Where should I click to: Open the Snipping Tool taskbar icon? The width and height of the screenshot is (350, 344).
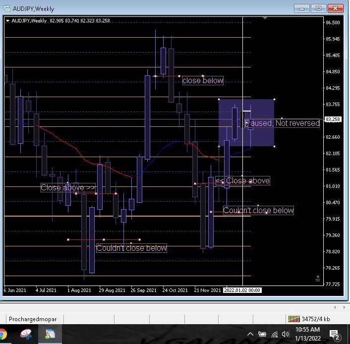coord(26,334)
